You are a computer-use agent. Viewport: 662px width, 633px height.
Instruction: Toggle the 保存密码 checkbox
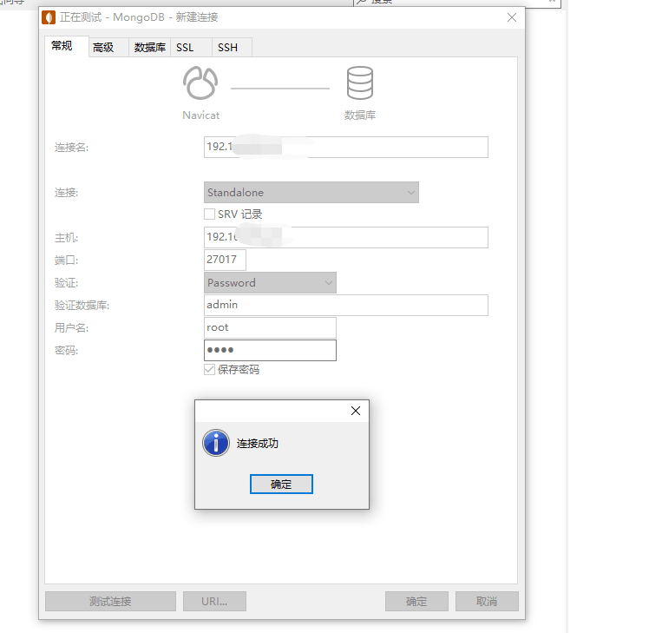tap(209, 369)
